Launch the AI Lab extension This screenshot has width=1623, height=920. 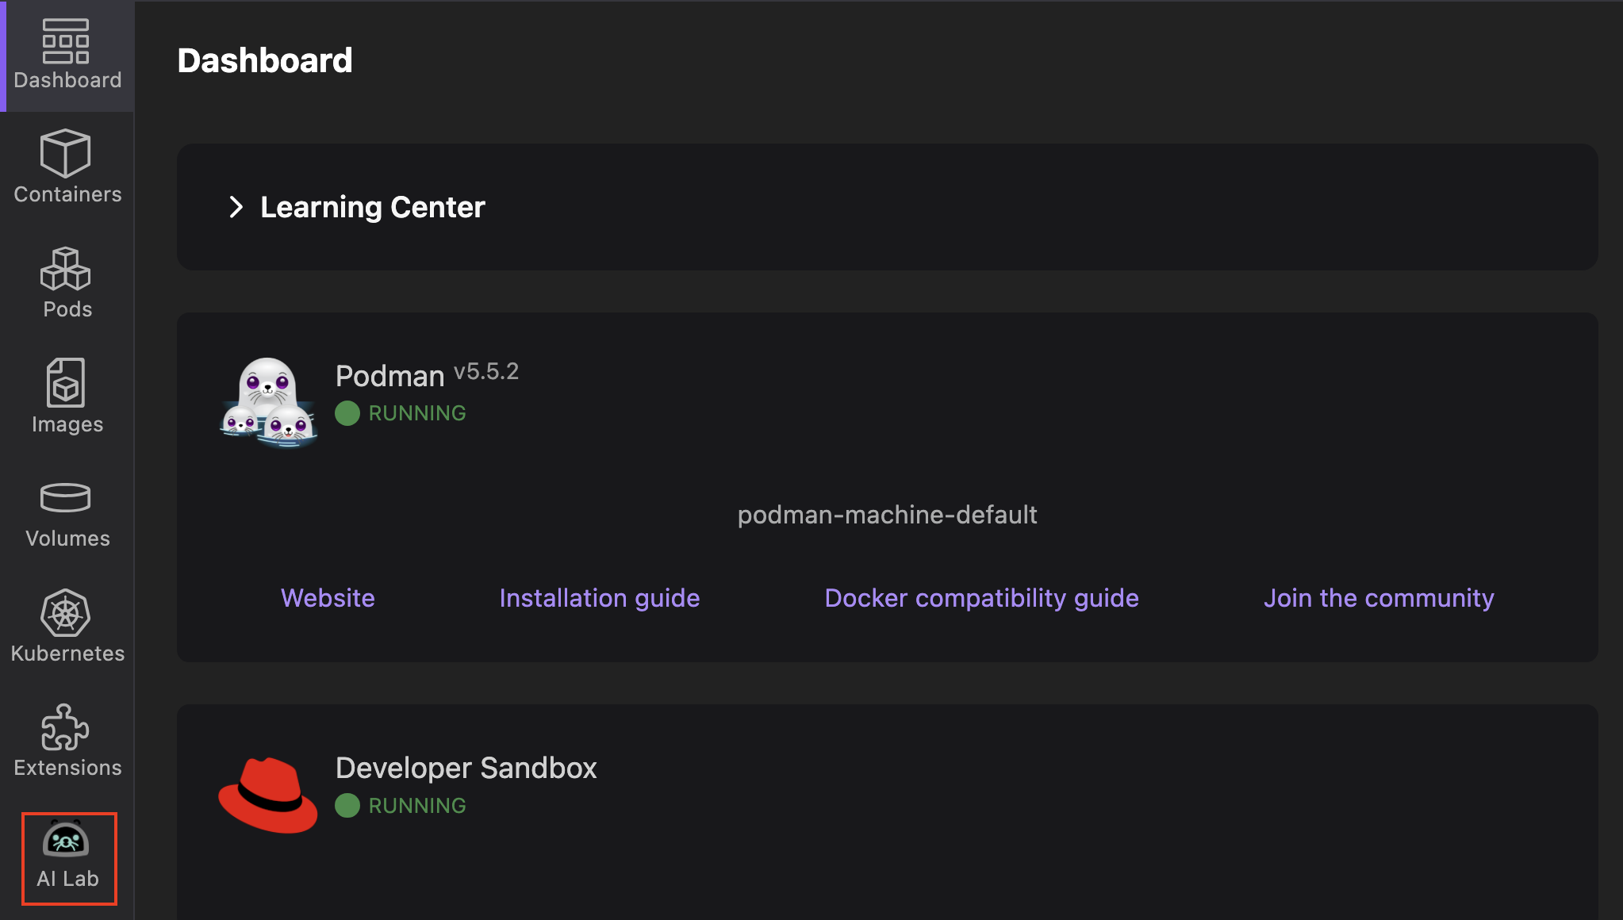pyautogui.click(x=69, y=857)
